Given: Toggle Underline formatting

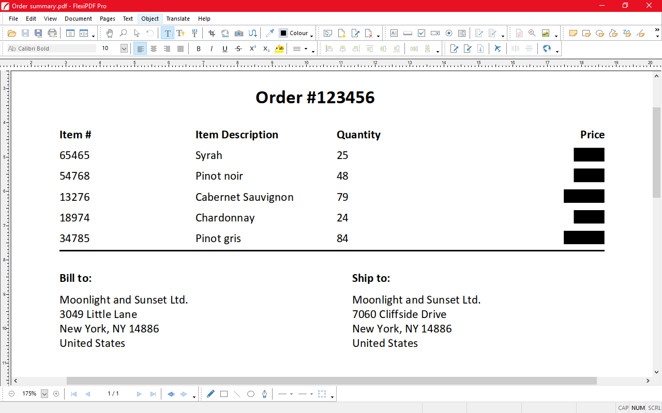Looking at the screenshot, I should point(225,49).
